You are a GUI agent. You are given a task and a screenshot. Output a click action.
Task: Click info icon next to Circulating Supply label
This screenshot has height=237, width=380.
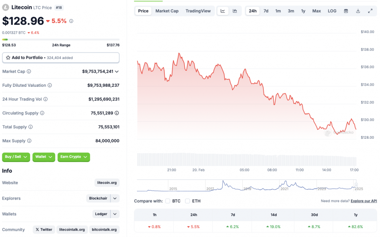point(42,113)
